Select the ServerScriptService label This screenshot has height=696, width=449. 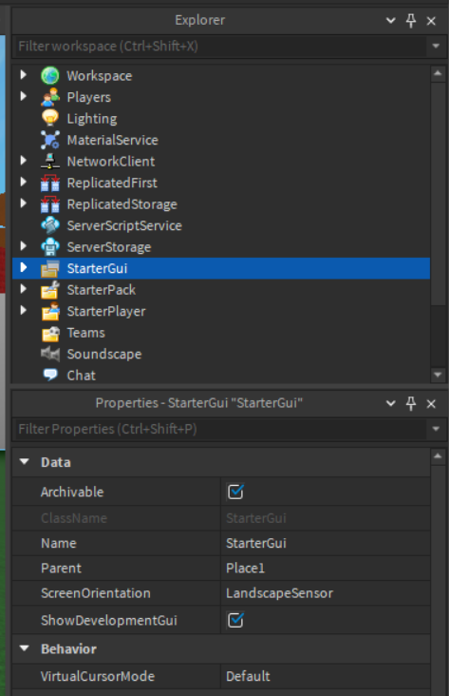pos(124,226)
